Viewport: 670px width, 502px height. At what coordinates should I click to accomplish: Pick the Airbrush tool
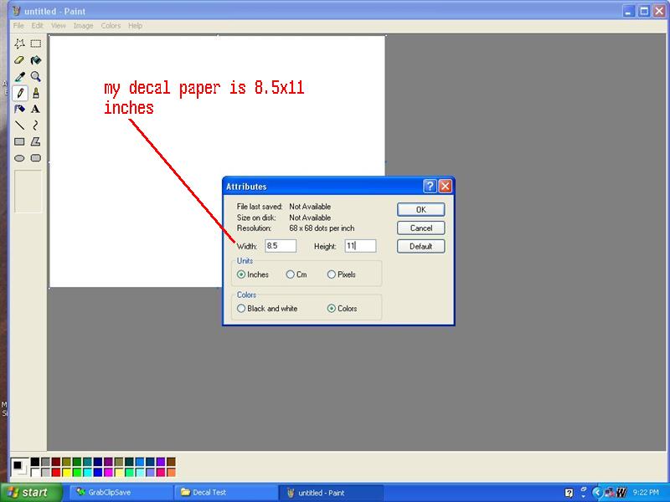tap(19, 109)
